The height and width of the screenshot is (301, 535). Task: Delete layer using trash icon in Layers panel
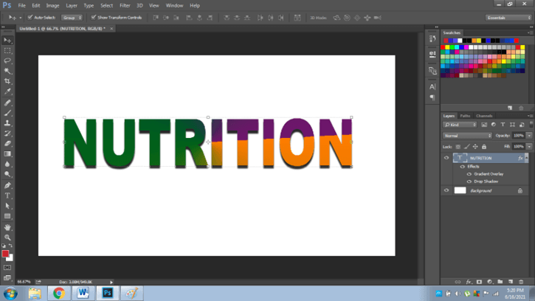(521, 282)
